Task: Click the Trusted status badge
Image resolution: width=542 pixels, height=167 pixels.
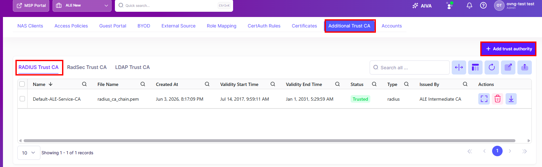Action: pyautogui.click(x=360, y=99)
